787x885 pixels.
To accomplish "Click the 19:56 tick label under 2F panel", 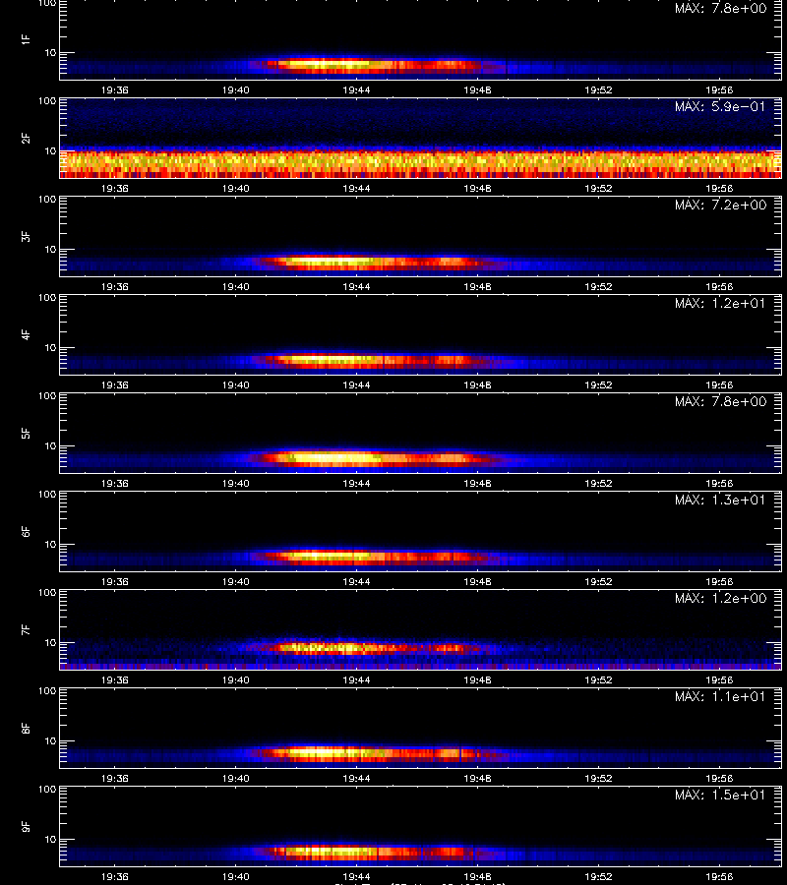I will [719, 189].
